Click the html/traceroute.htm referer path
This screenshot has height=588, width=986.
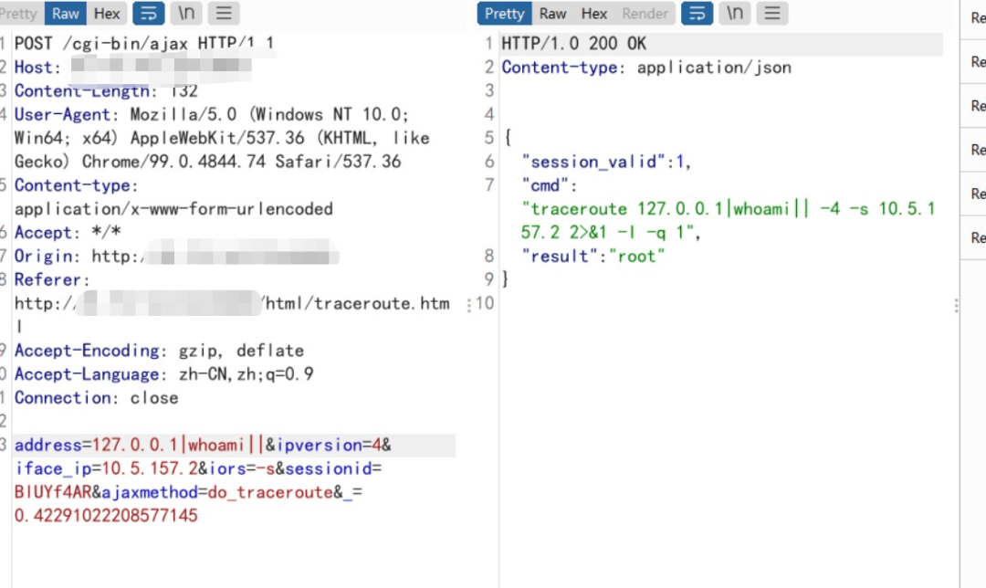[358, 304]
